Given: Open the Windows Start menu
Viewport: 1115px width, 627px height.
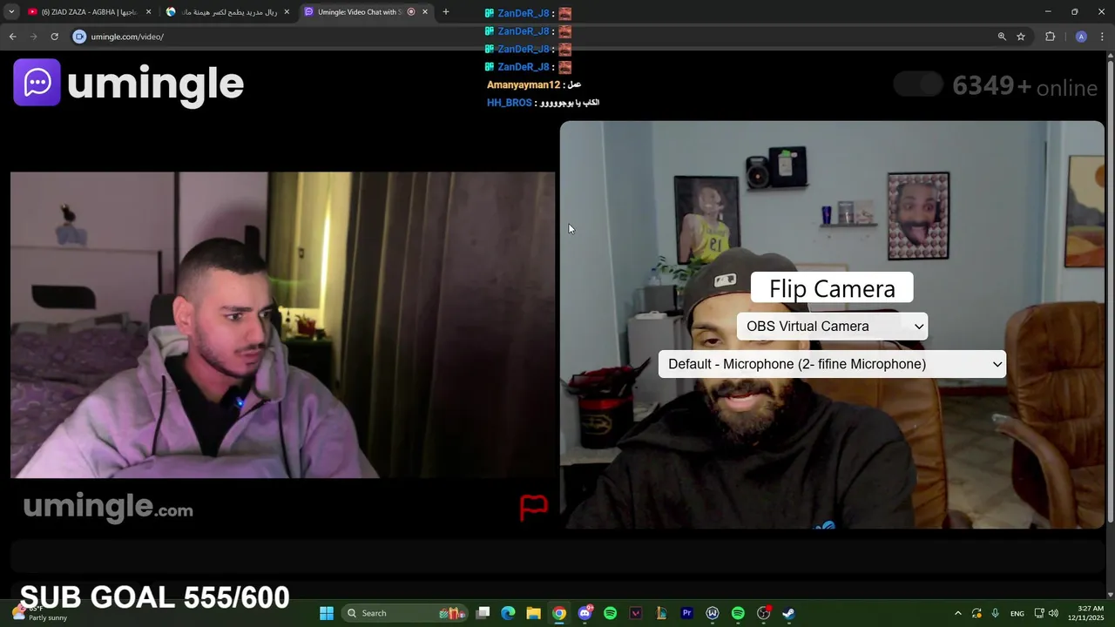Looking at the screenshot, I should click(x=327, y=613).
